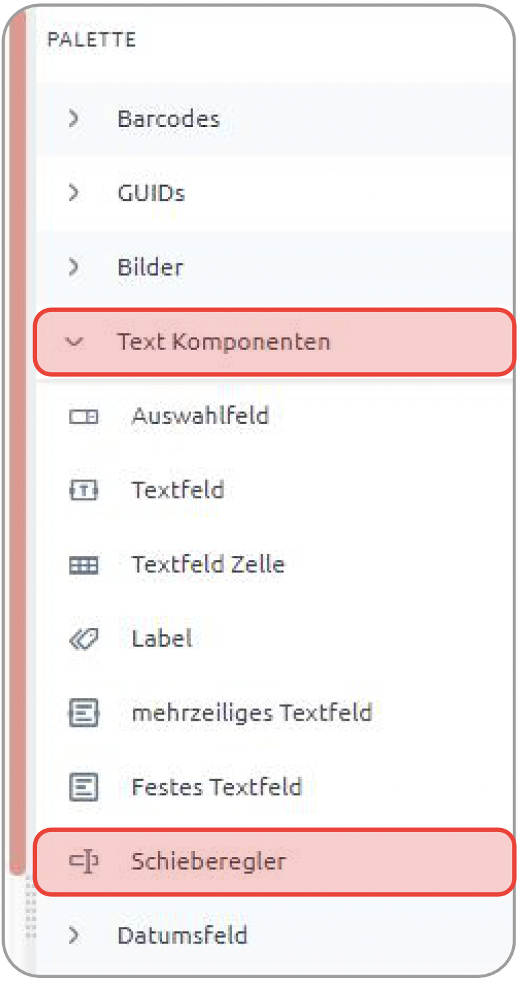Expand the GUIDs chevron
The height and width of the screenshot is (982, 521).
(74, 193)
